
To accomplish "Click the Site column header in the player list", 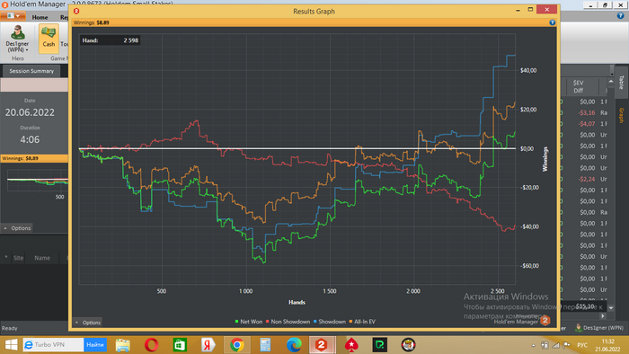I will pyautogui.click(x=19, y=258).
